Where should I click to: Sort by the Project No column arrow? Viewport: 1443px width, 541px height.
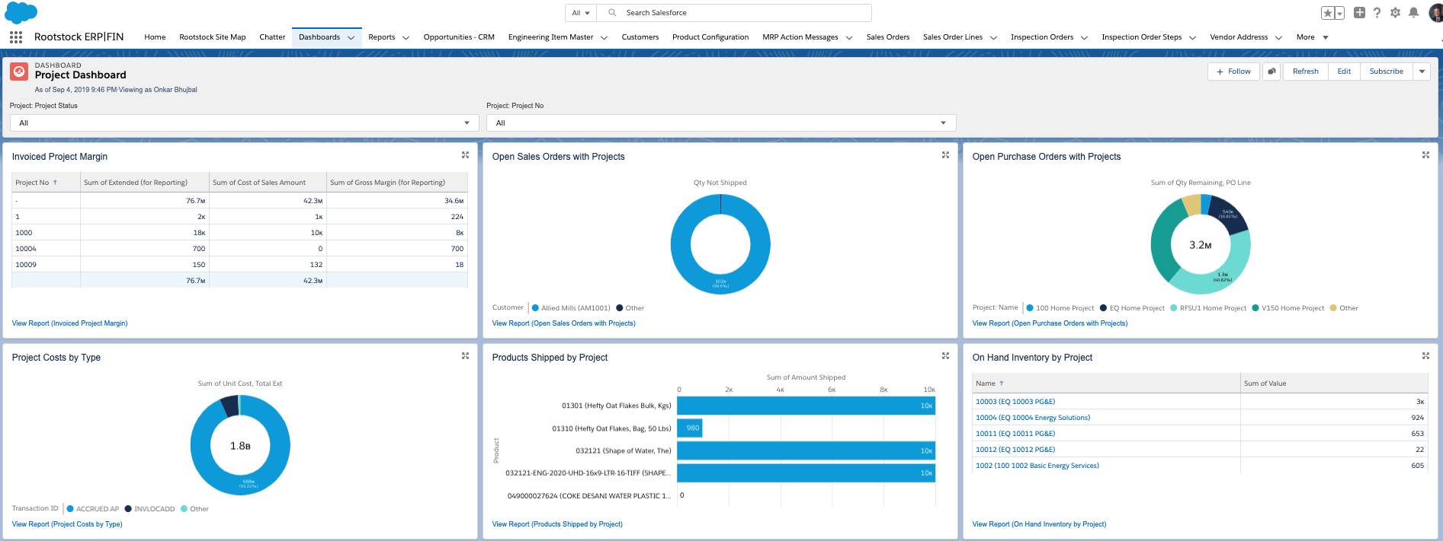(55, 183)
